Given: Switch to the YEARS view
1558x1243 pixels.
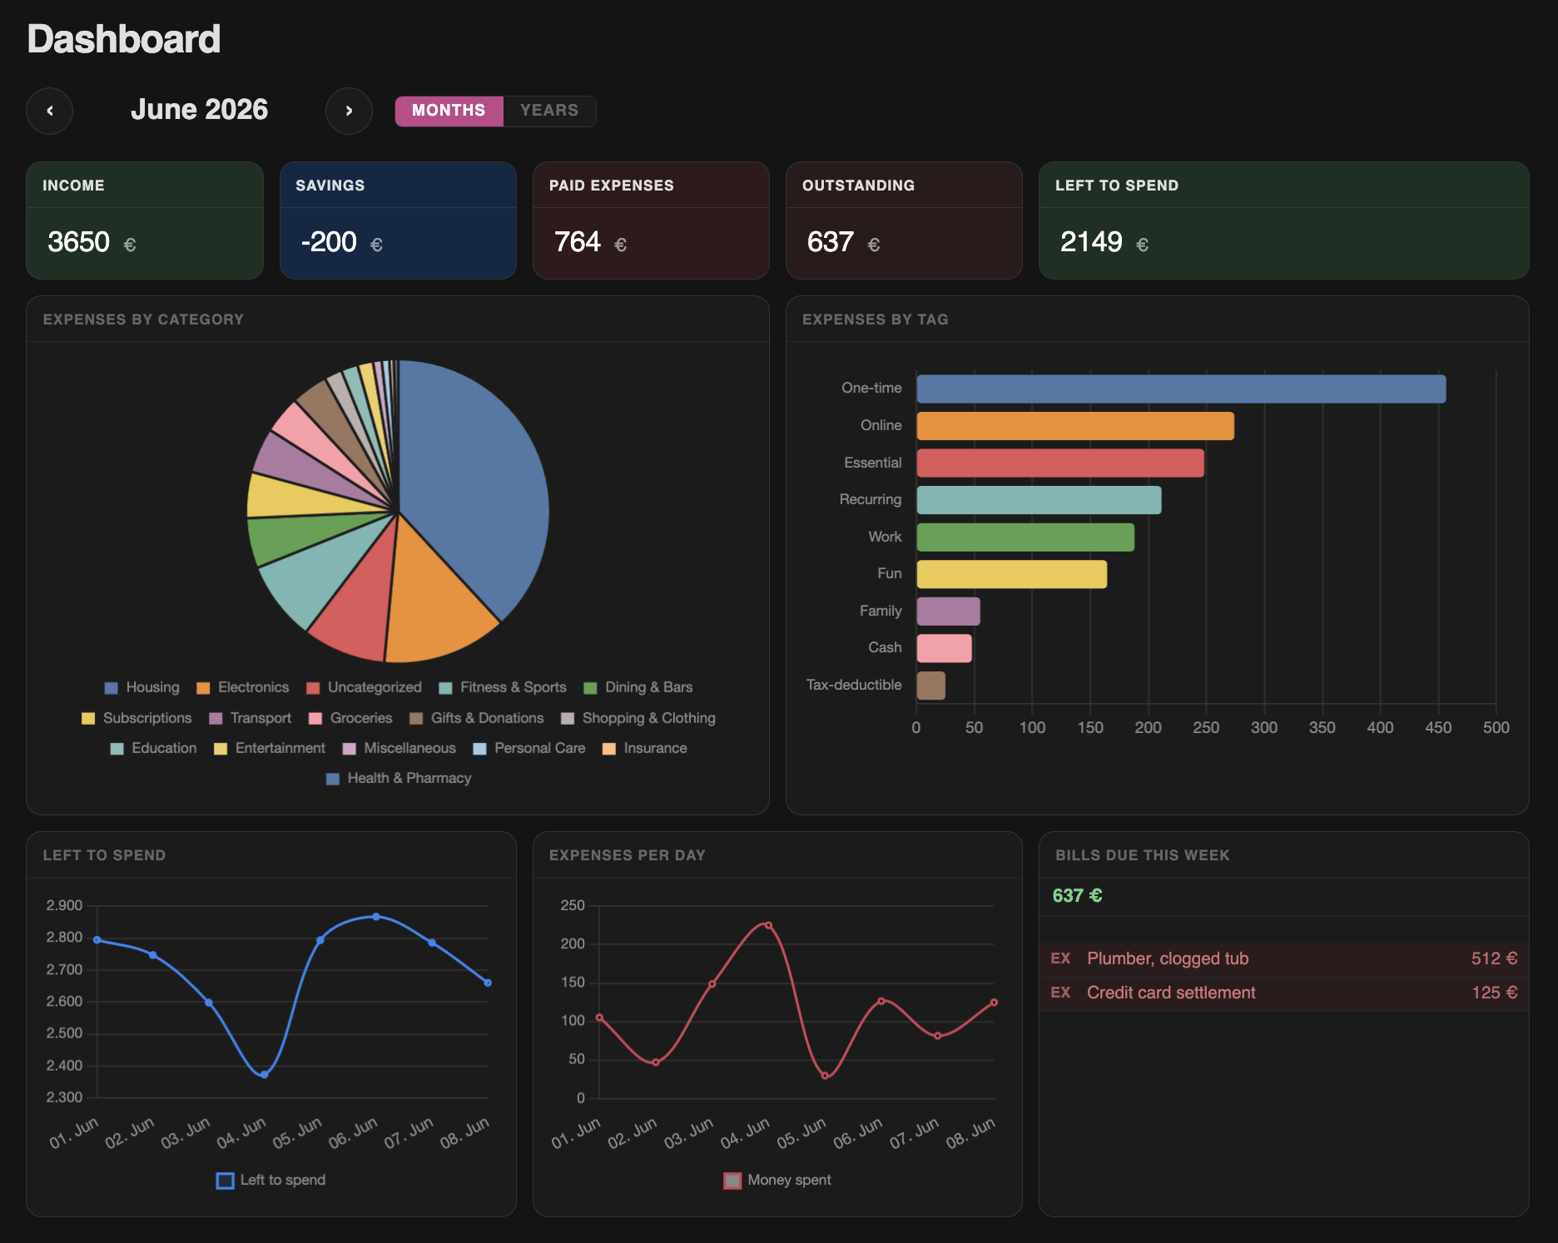Looking at the screenshot, I should (549, 111).
